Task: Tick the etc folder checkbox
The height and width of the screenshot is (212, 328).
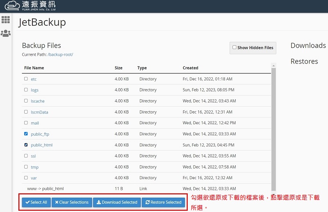Action: [x=26, y=79]
